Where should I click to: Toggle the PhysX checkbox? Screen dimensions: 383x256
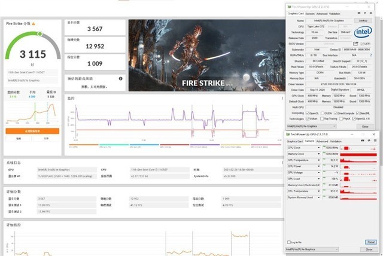tap(341, 119)
